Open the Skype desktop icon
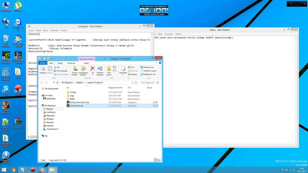The height and width of the screenshot is (173, 308). click(6, 90)
